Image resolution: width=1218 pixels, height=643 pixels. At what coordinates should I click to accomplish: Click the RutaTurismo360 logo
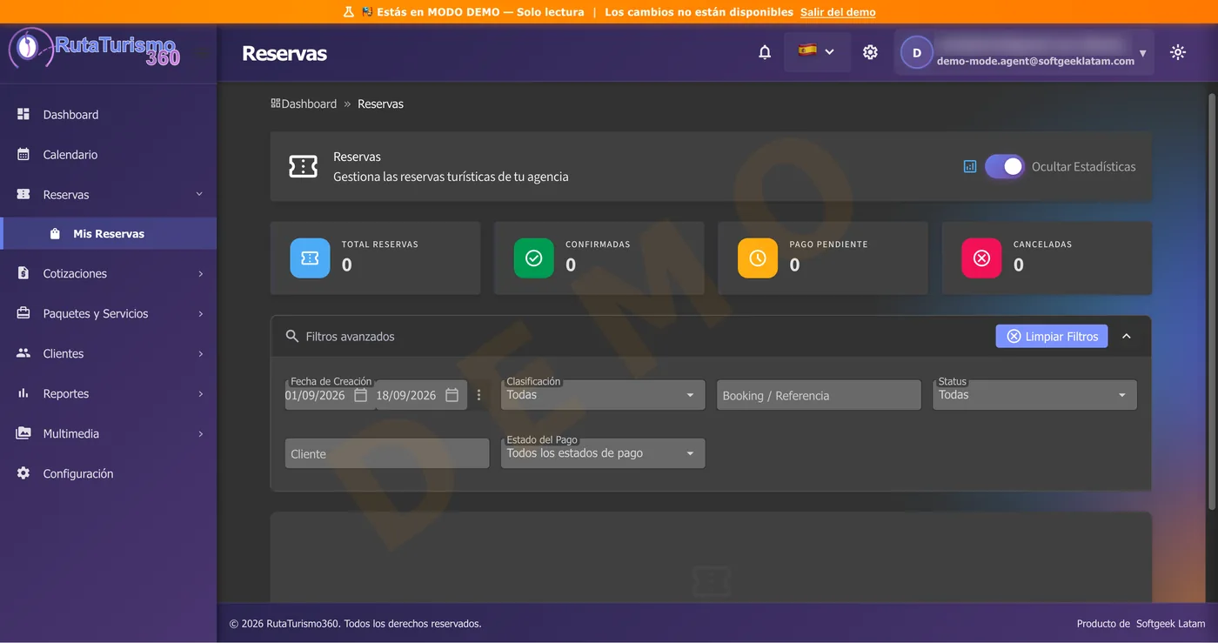tap(94, 48)
